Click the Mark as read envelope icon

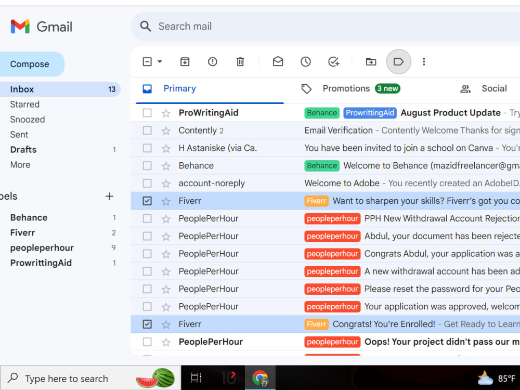(278, 62)
